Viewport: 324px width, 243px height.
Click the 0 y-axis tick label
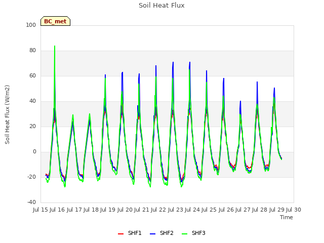pos(34,152)
